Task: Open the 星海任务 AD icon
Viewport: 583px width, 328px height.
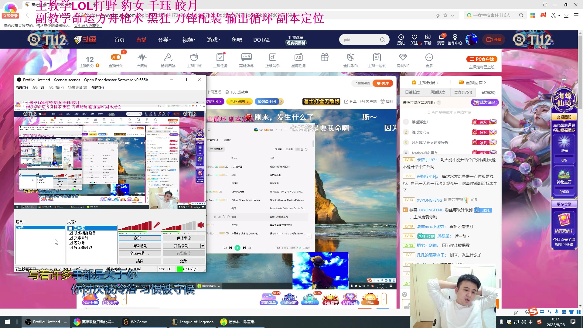Action: [298, 60]
